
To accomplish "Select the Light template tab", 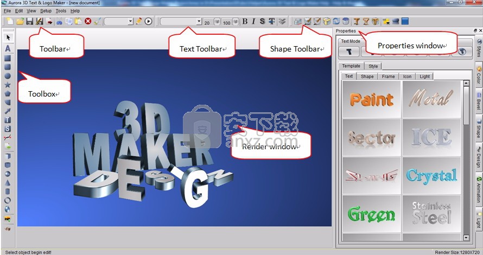I will (424, 76).
